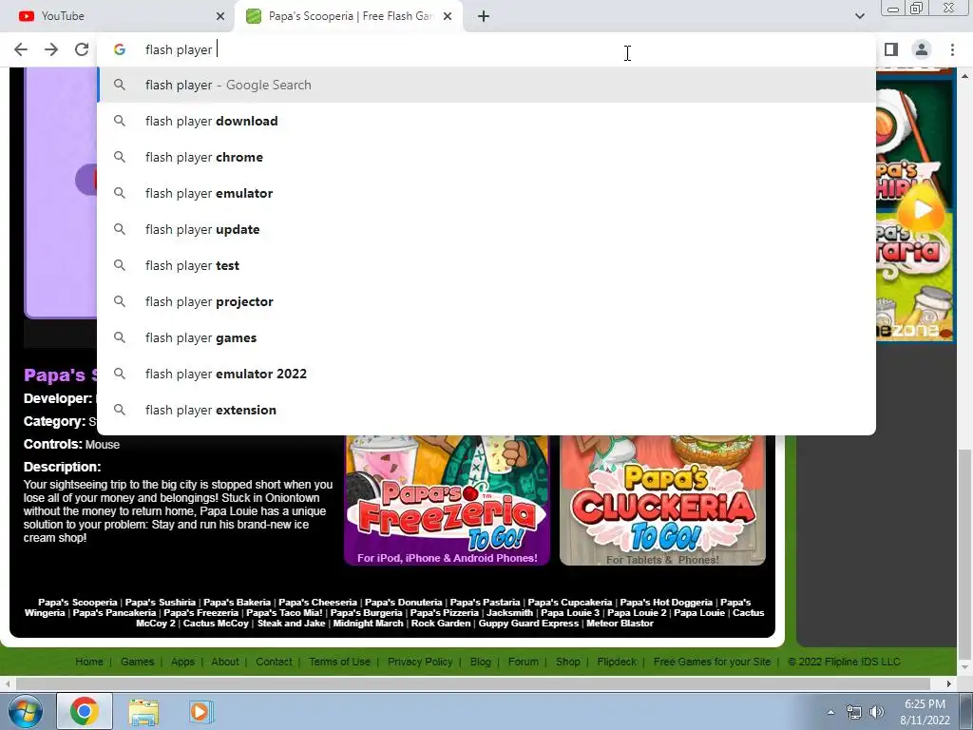Viewport: 973px width, 730px height.
Task: Open Windows Media Player taskbar icon
Action: tap(200, 711)
